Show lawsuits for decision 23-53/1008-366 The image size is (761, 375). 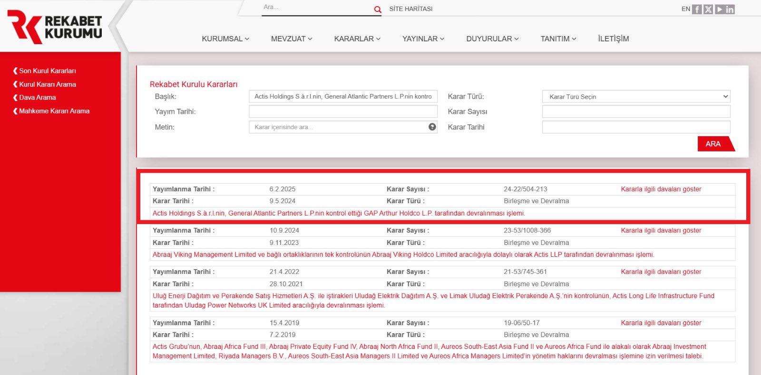coord(661,230)
